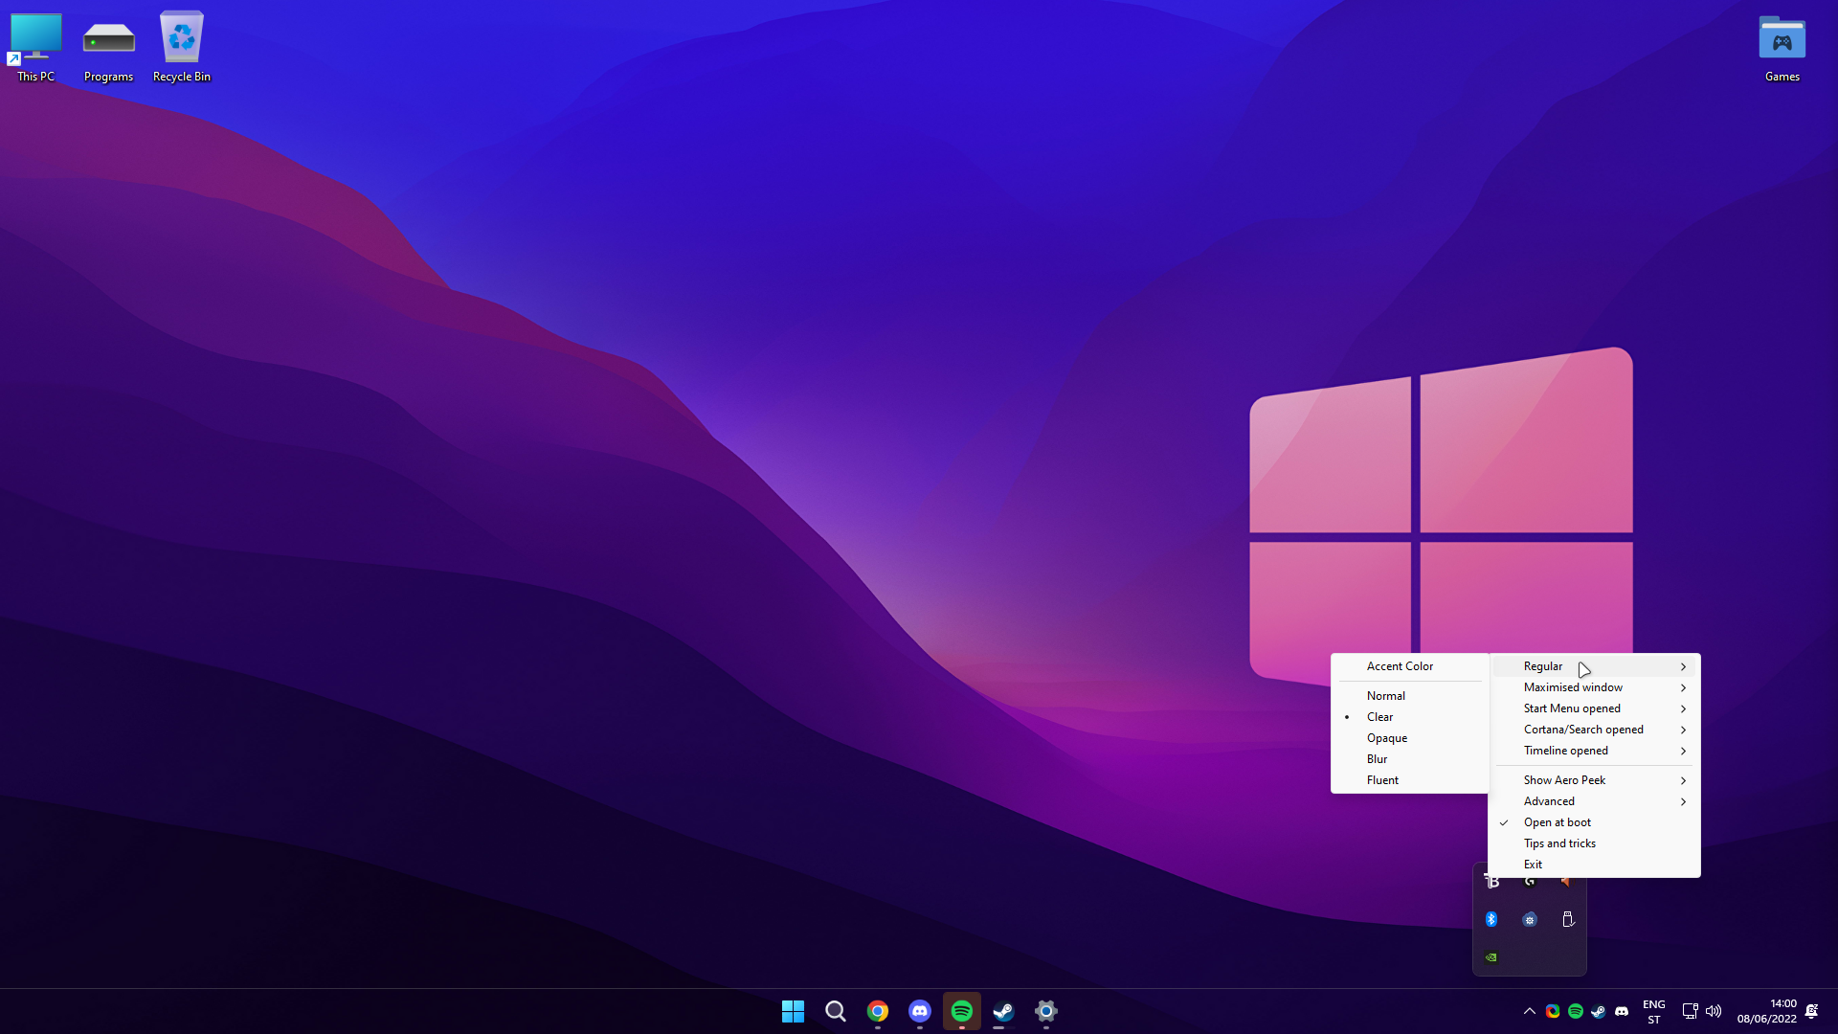Open Tips and tricks menu entry

(1559, 843)
